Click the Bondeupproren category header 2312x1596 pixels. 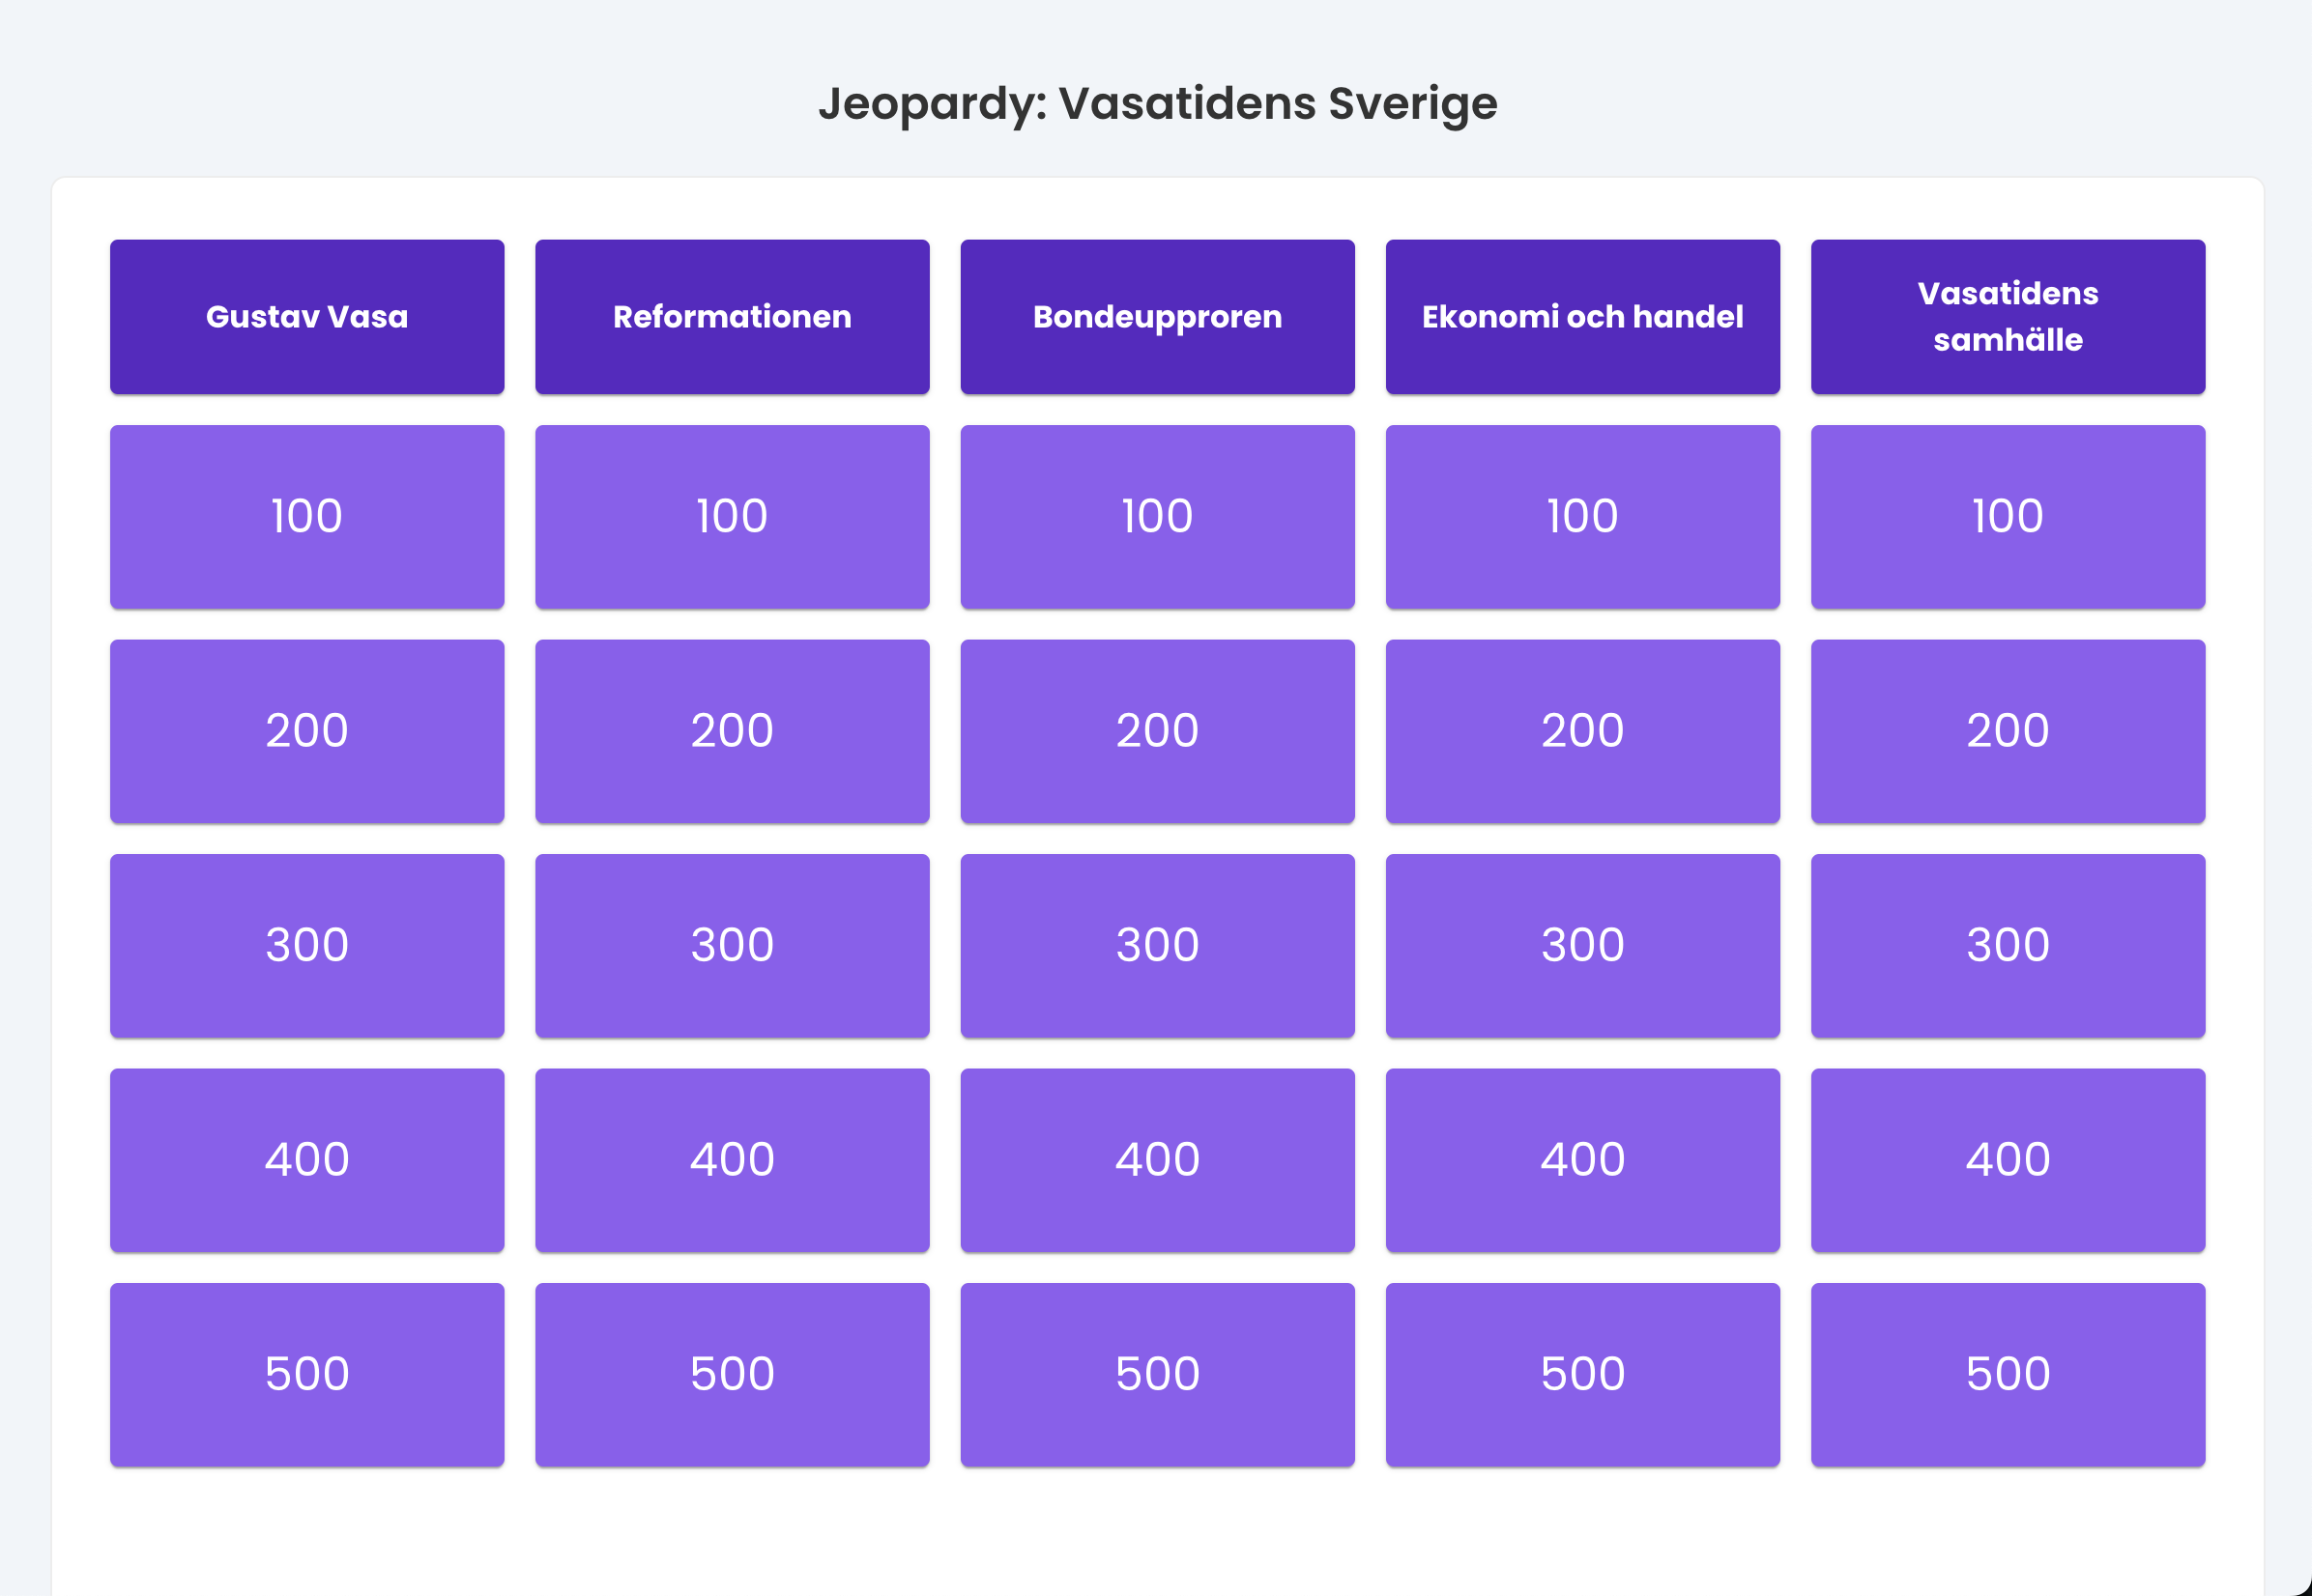(1158, 316)
